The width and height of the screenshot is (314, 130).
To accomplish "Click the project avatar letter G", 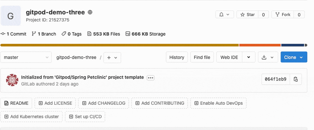I will tap(11, 16).
